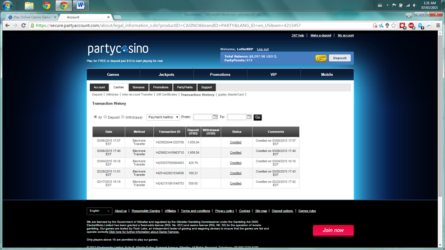Open the Jackpots navigation menu

pyautogui.click(x=166, y=74)
